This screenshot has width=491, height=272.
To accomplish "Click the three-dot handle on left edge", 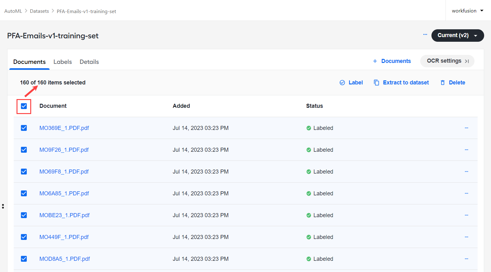I will click(3, 206).
